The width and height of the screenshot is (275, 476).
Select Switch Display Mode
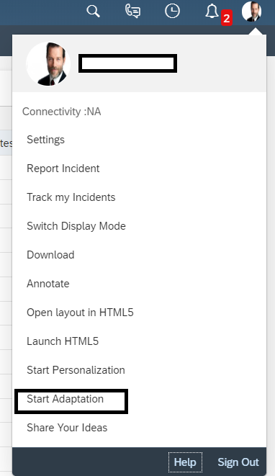coord(76,226)
